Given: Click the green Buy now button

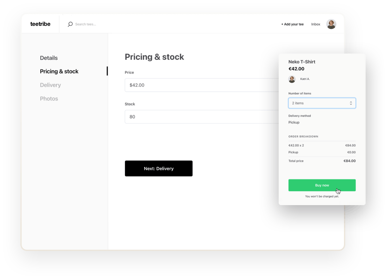Looking at the screenshot, I should point(322,185).
